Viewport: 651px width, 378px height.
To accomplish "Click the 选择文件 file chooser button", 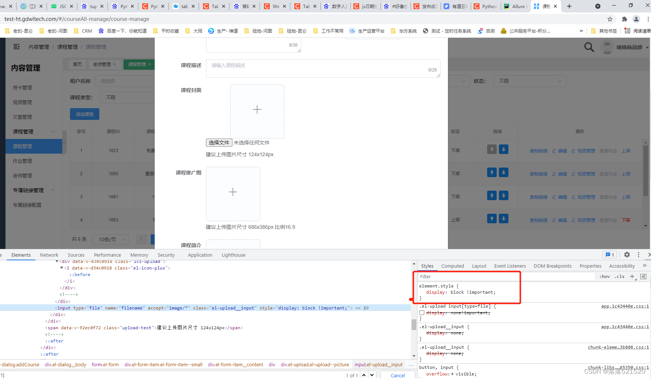I will 219,143.
